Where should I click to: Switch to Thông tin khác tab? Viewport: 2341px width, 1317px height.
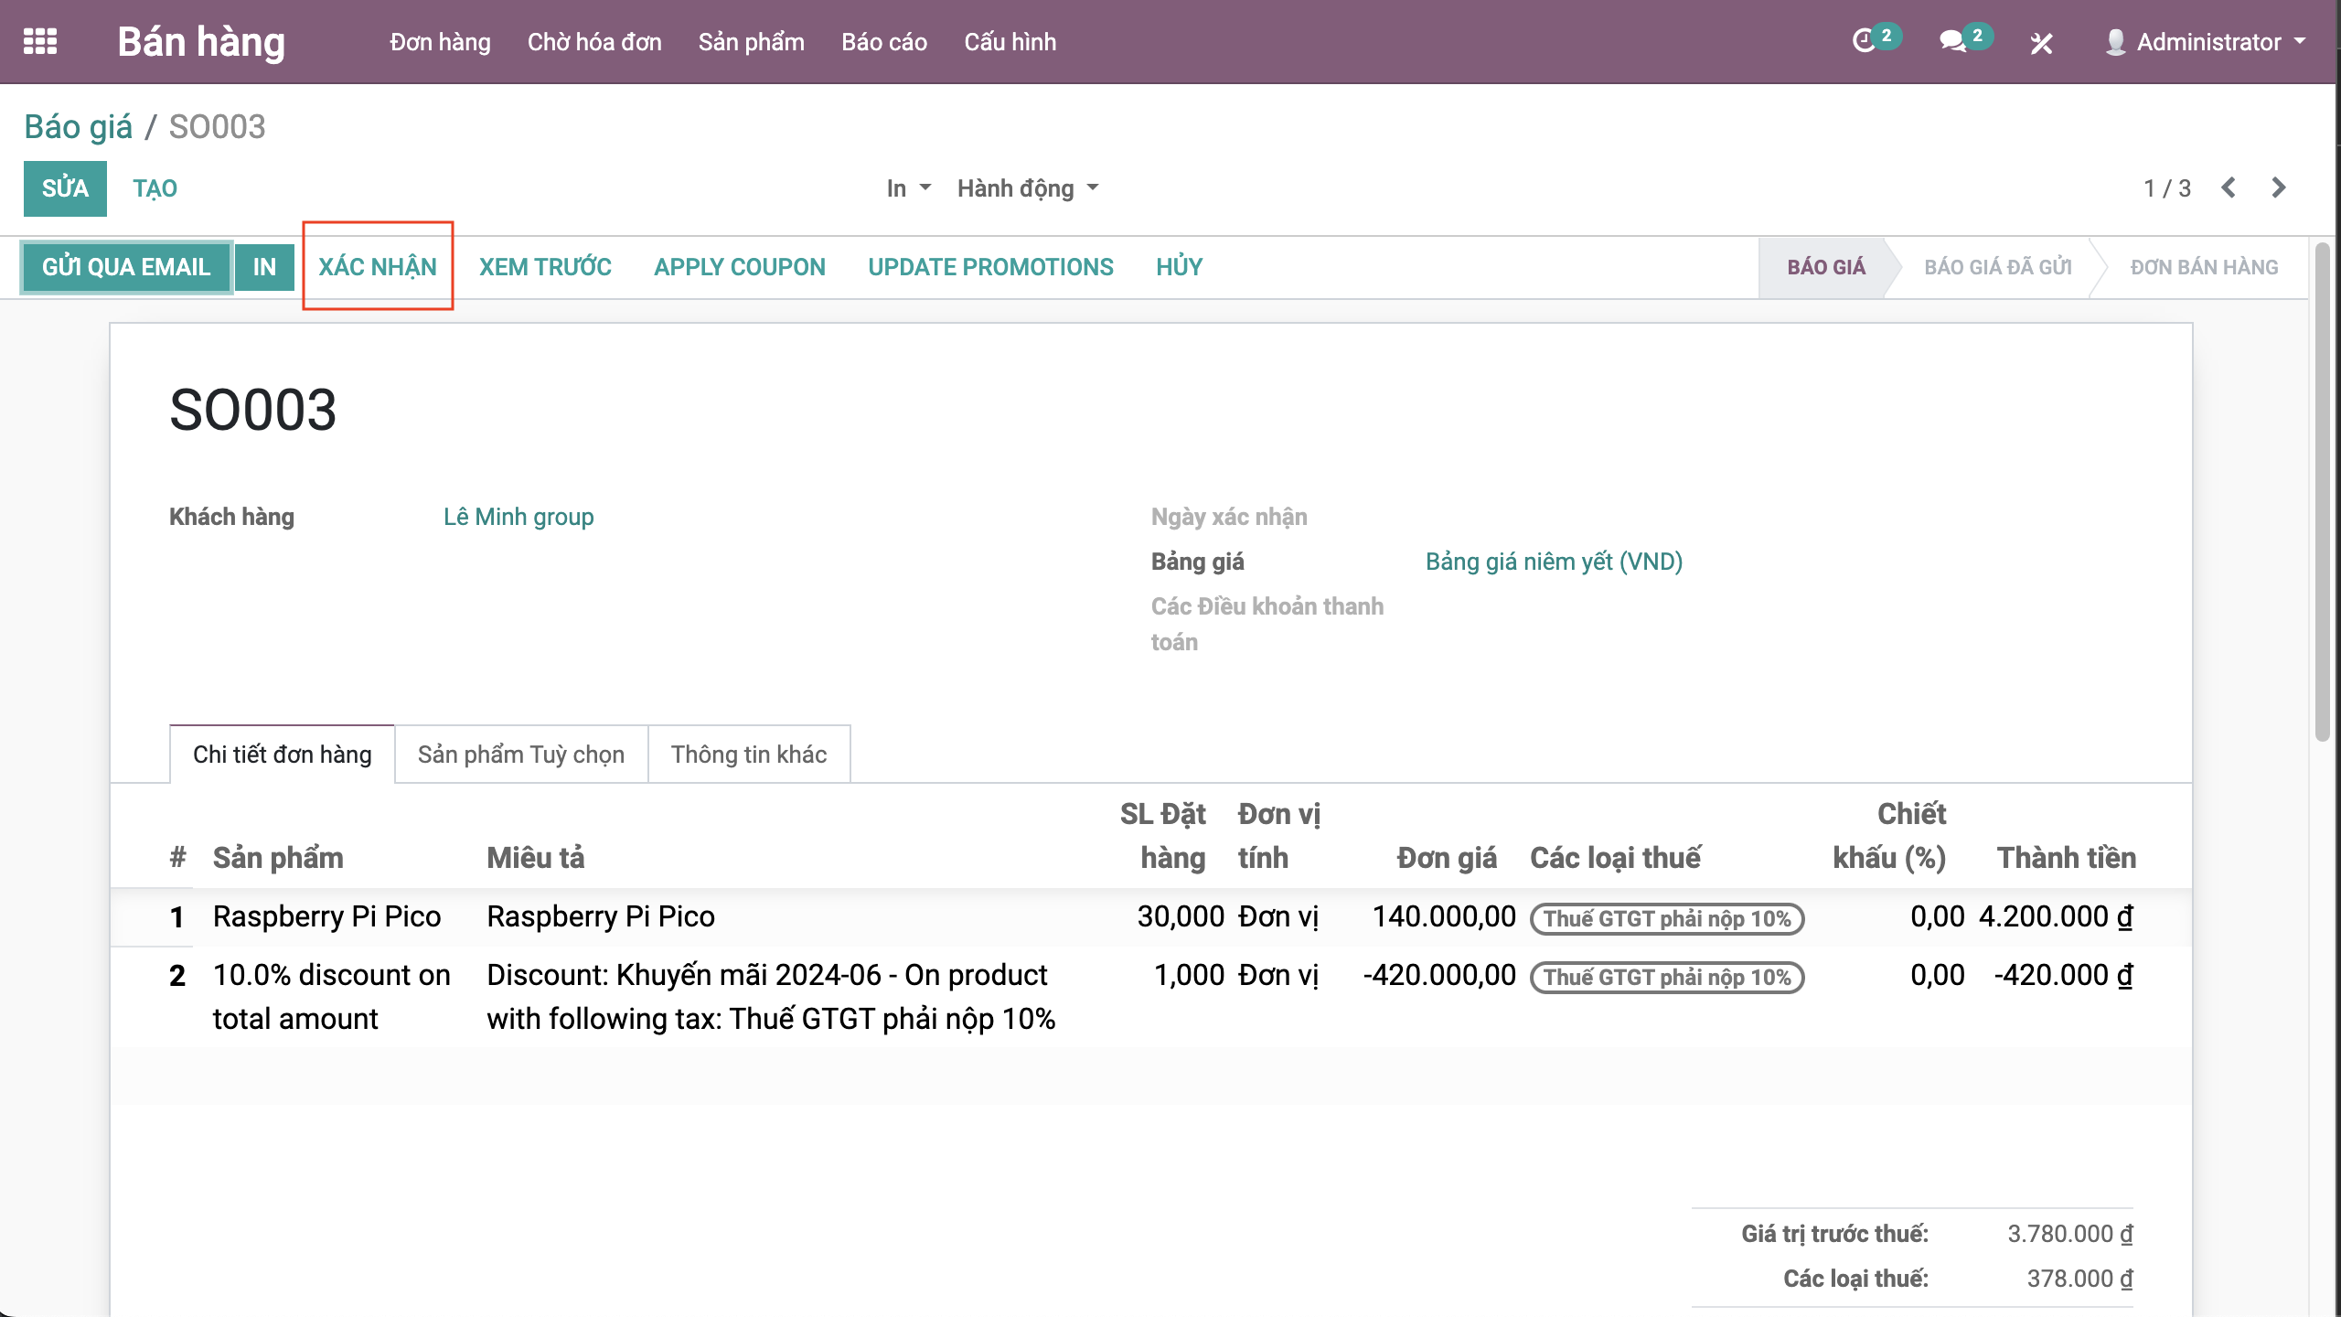click(x=748, y=755)
